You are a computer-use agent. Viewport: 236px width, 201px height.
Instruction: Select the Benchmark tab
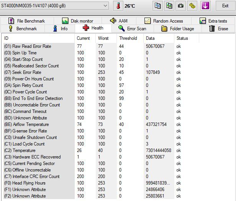click(23, 29)
